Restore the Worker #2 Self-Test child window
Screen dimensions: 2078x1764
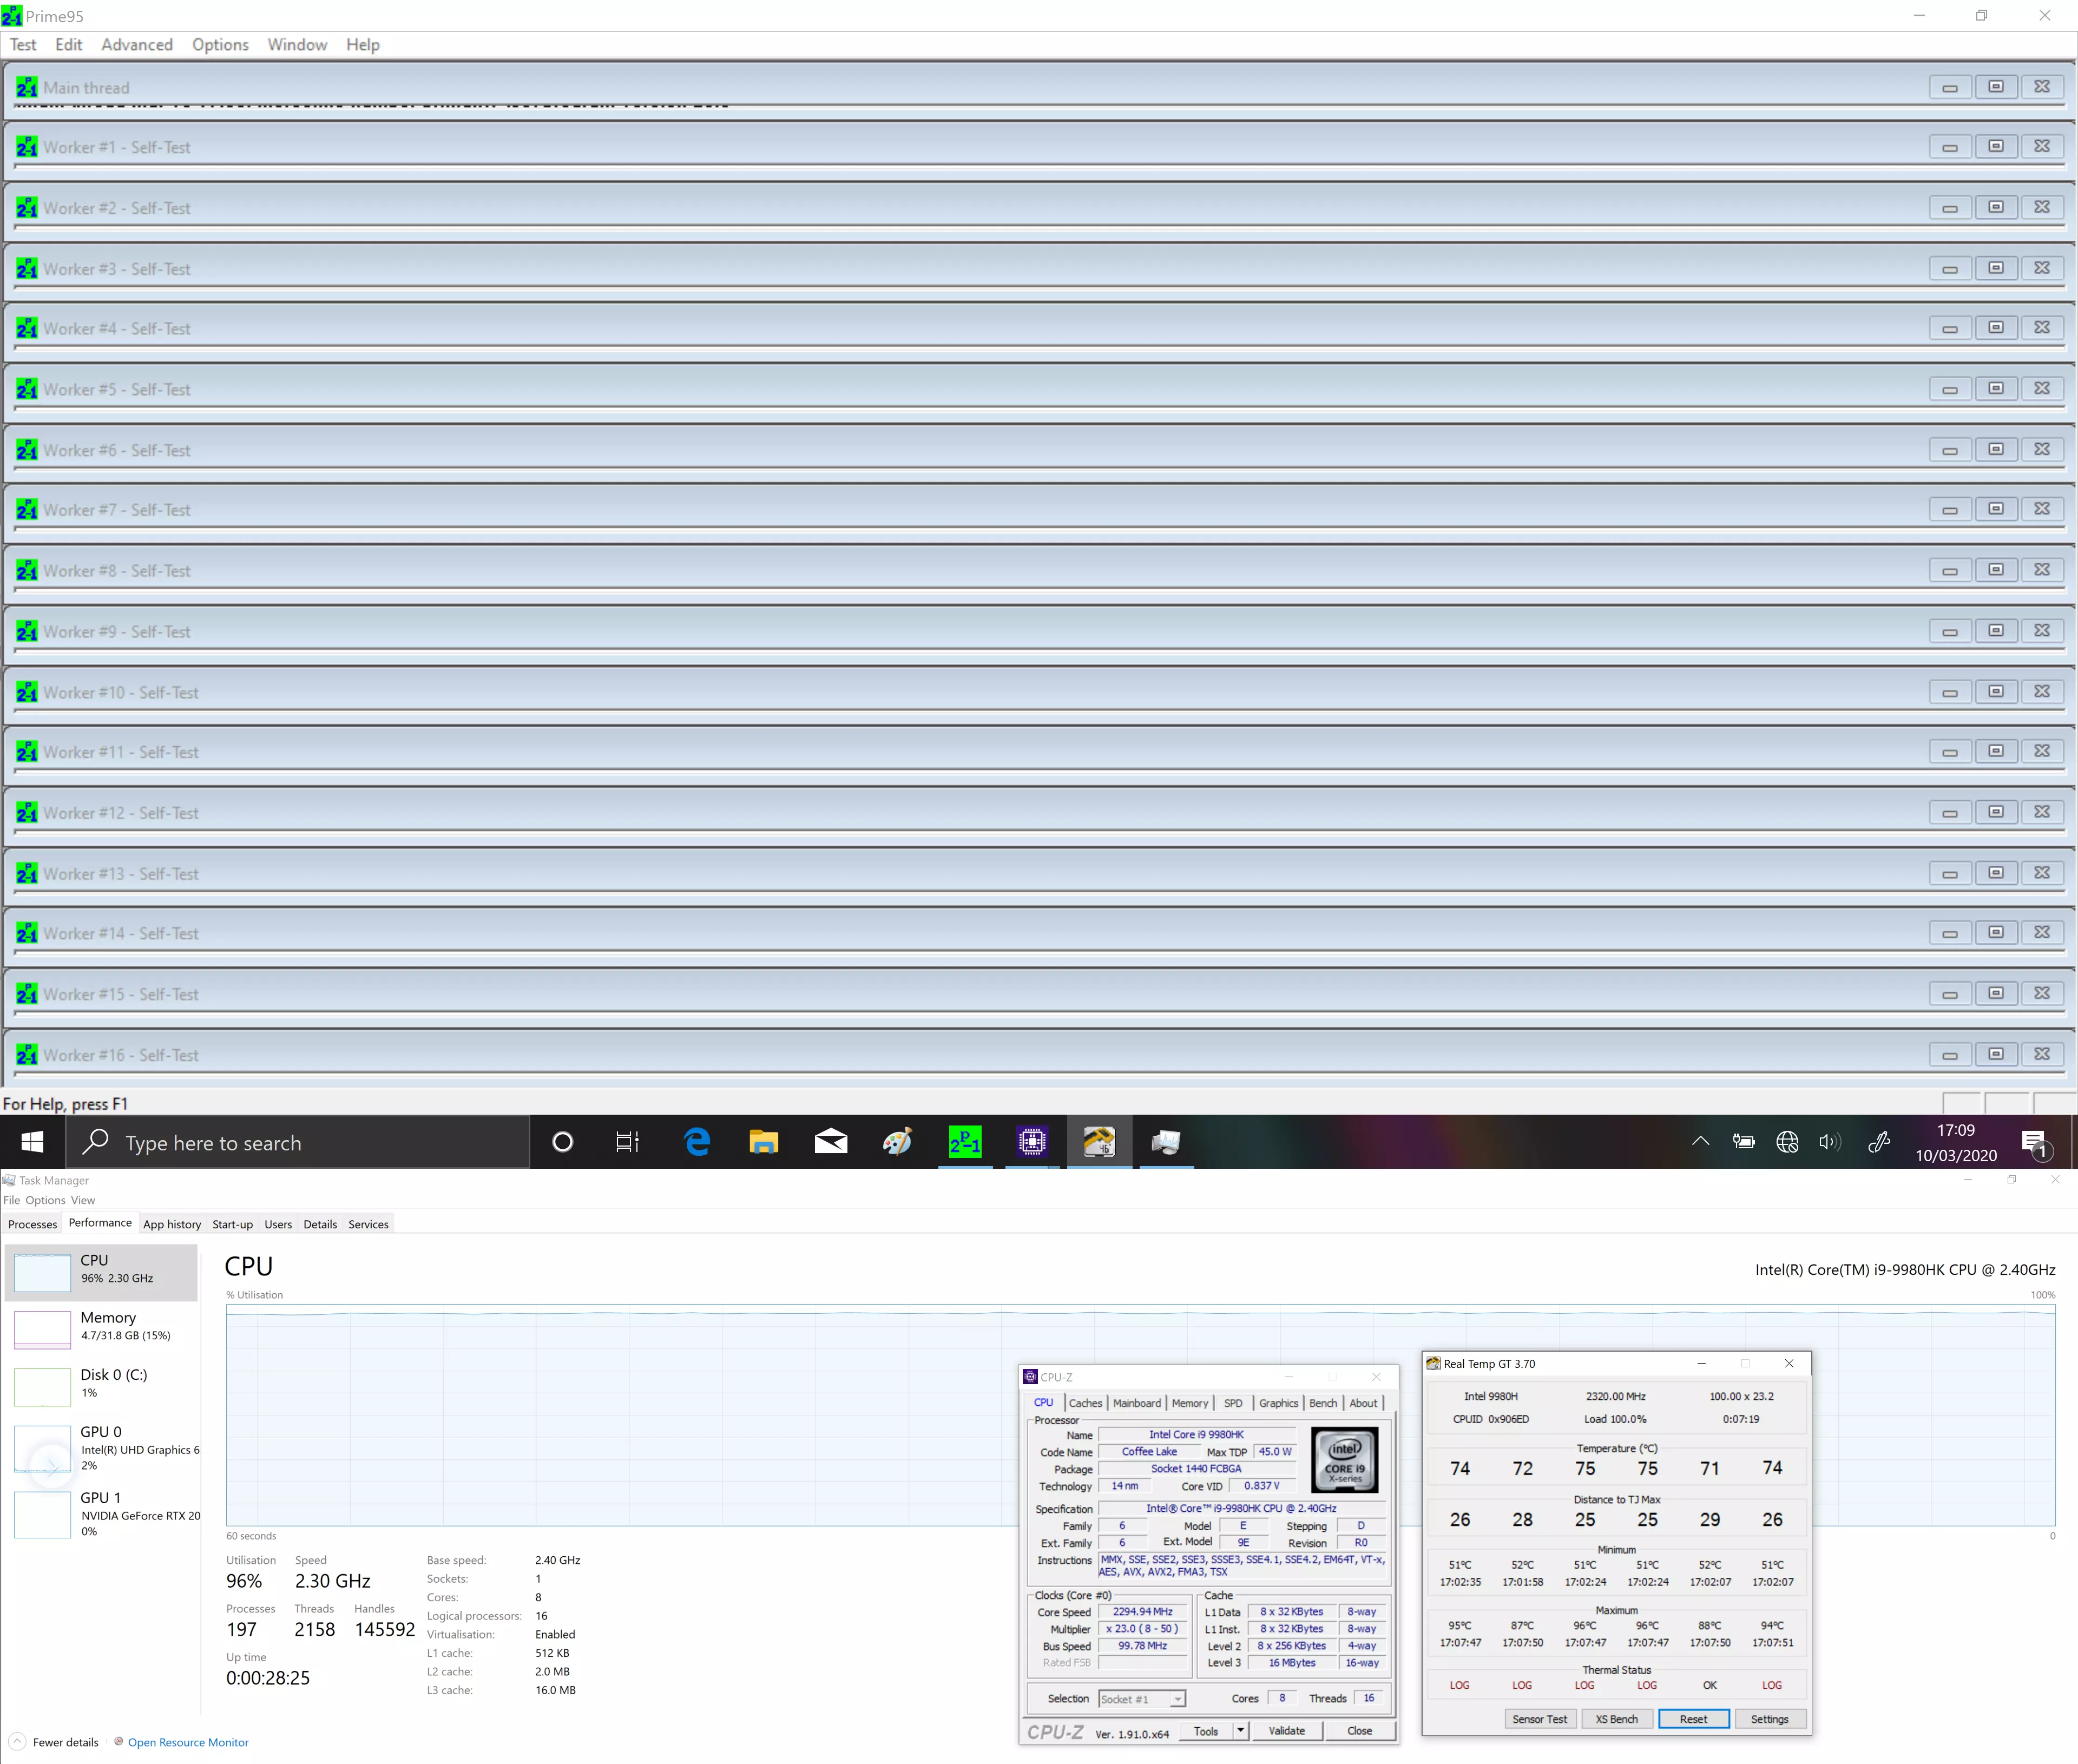pos(1996,207)
